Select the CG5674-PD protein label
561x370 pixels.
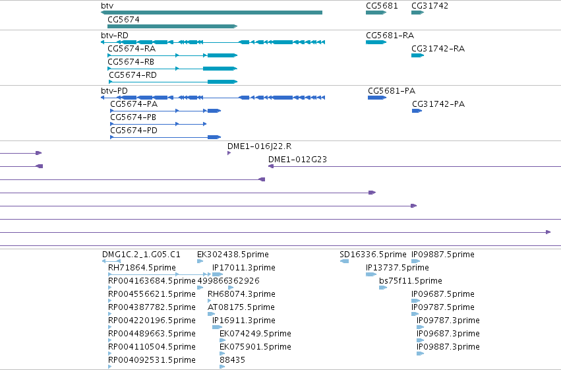134,131
